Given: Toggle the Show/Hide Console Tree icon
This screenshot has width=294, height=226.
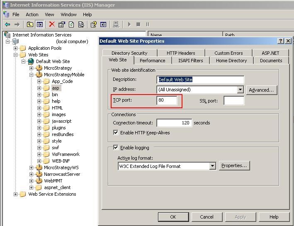Looking at the screenshot, I should [40, 24].
